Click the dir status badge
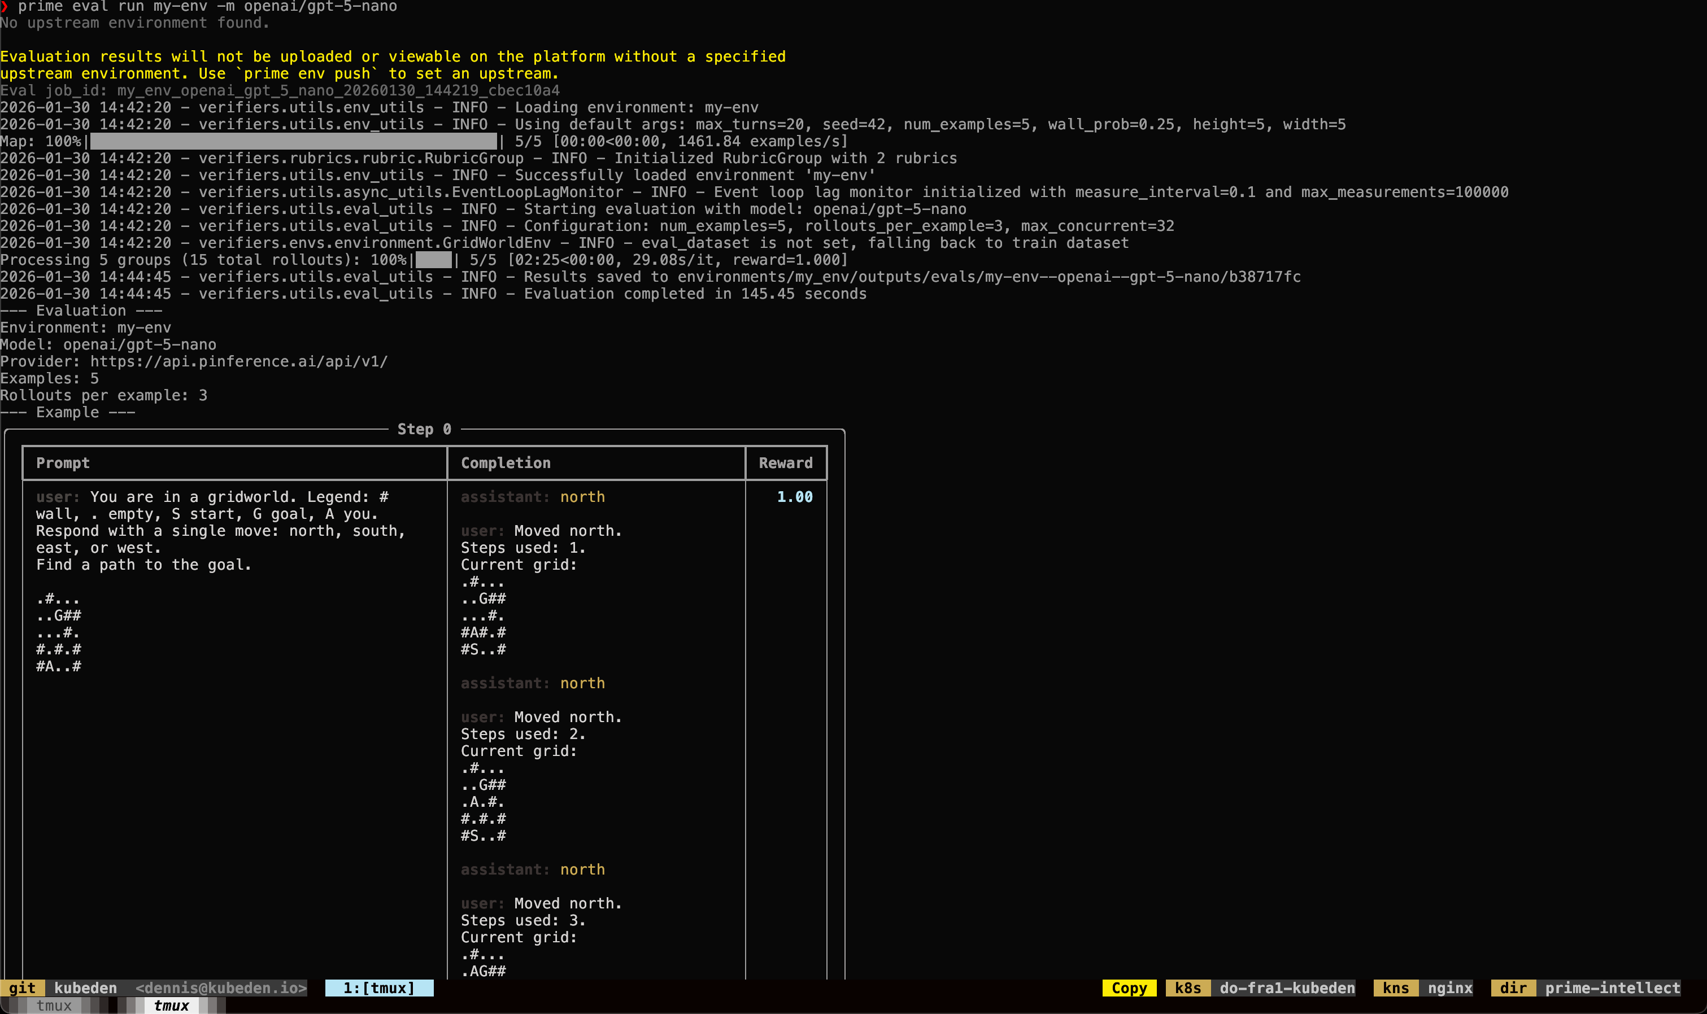The height and width of the screenshot is (1014, 1707). [1513, 988]
